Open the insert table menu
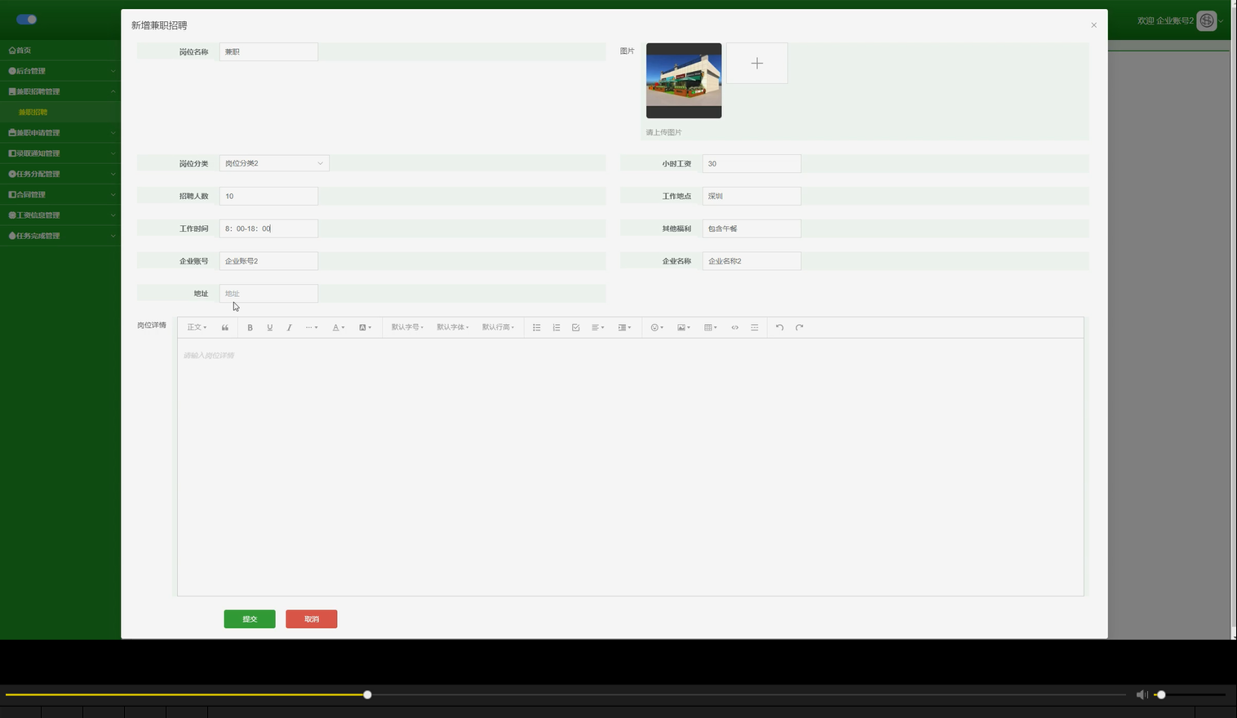 (x=711, y=327)
